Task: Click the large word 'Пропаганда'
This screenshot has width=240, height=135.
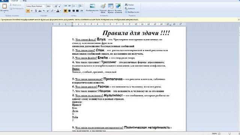Action: 113,79
